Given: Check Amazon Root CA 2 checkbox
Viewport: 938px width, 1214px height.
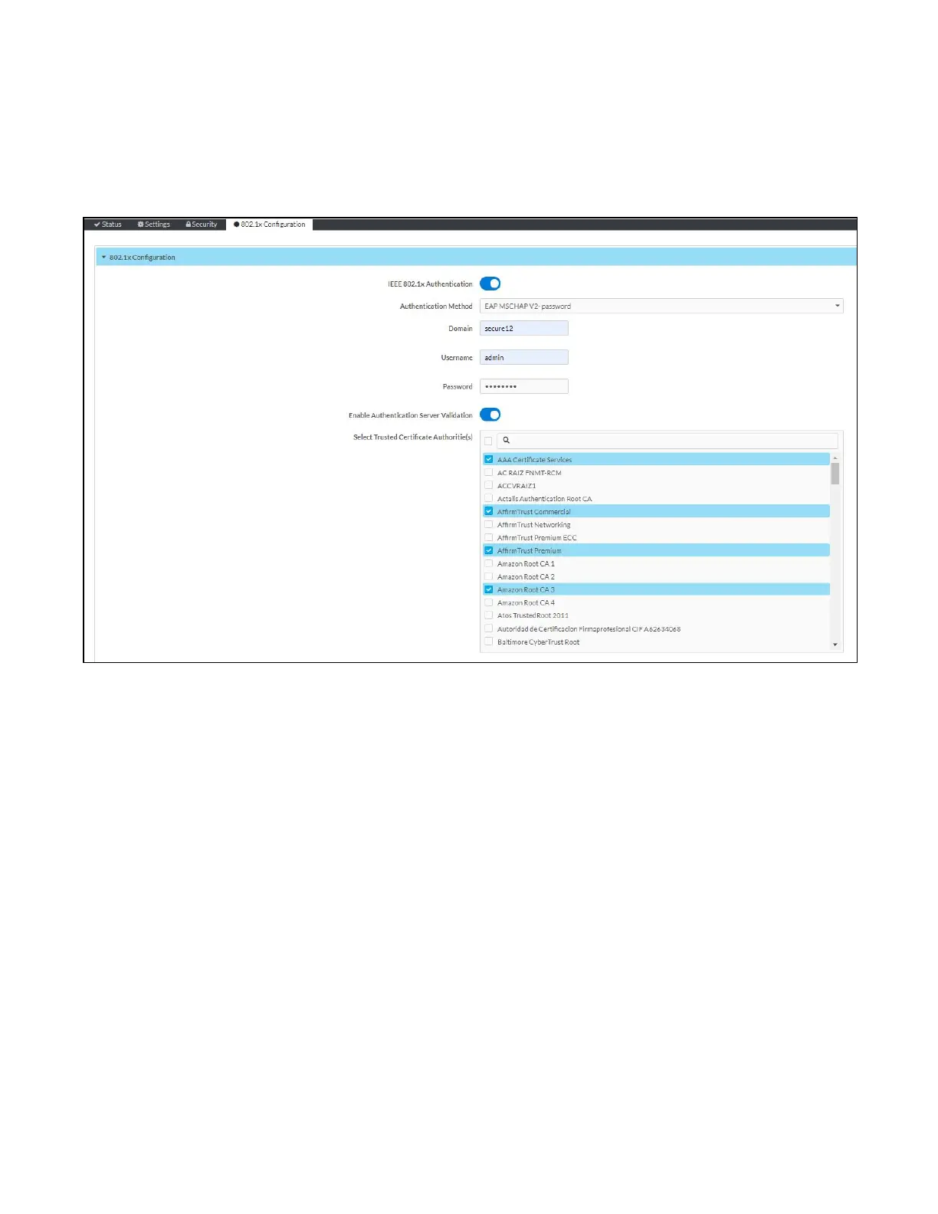Looking at the screenshot, I should pyautogui.click(x=488, y=576).
